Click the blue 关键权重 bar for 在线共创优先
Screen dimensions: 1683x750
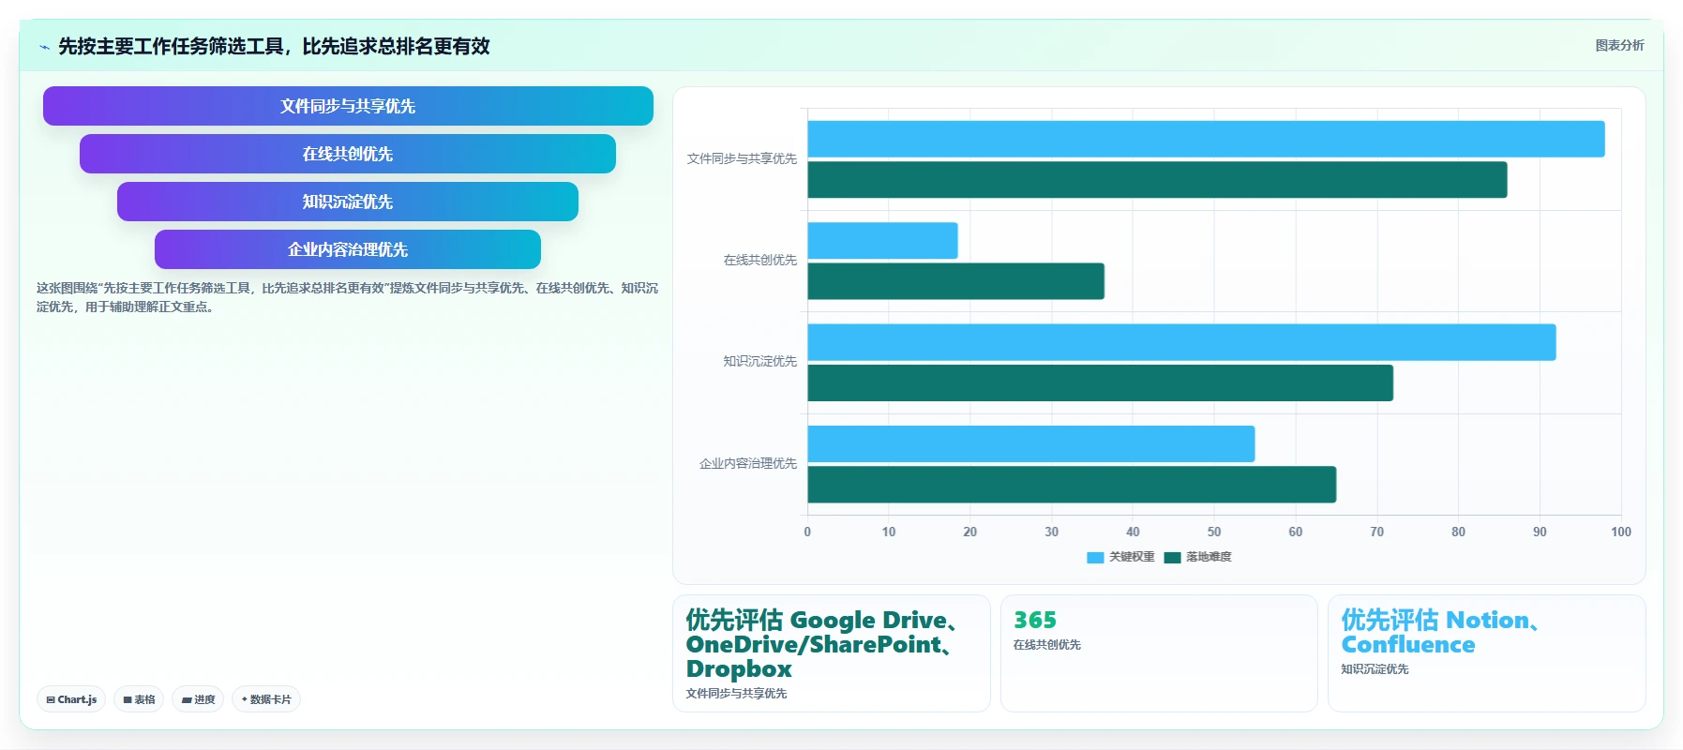point(882,241)
